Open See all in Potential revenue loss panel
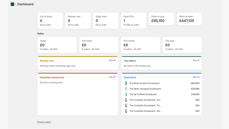This screenshot has height=129, width=229. point(112,77)
